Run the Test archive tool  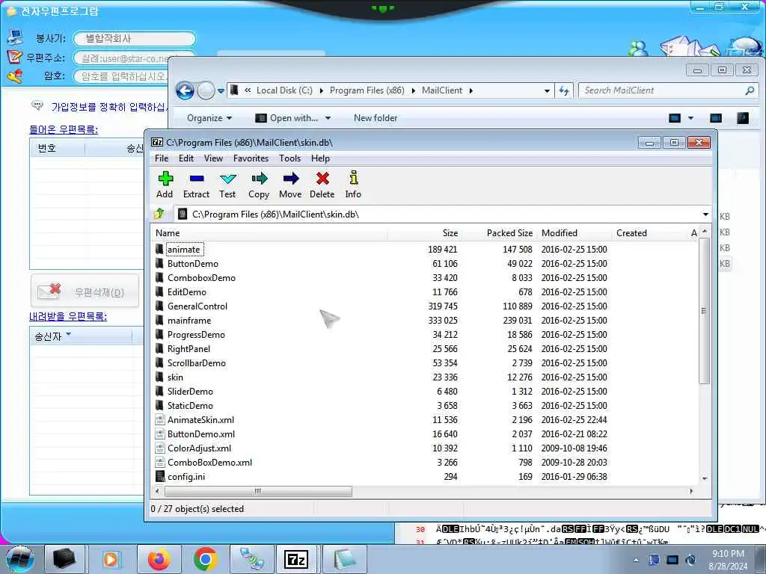click(x=227, y=185)
